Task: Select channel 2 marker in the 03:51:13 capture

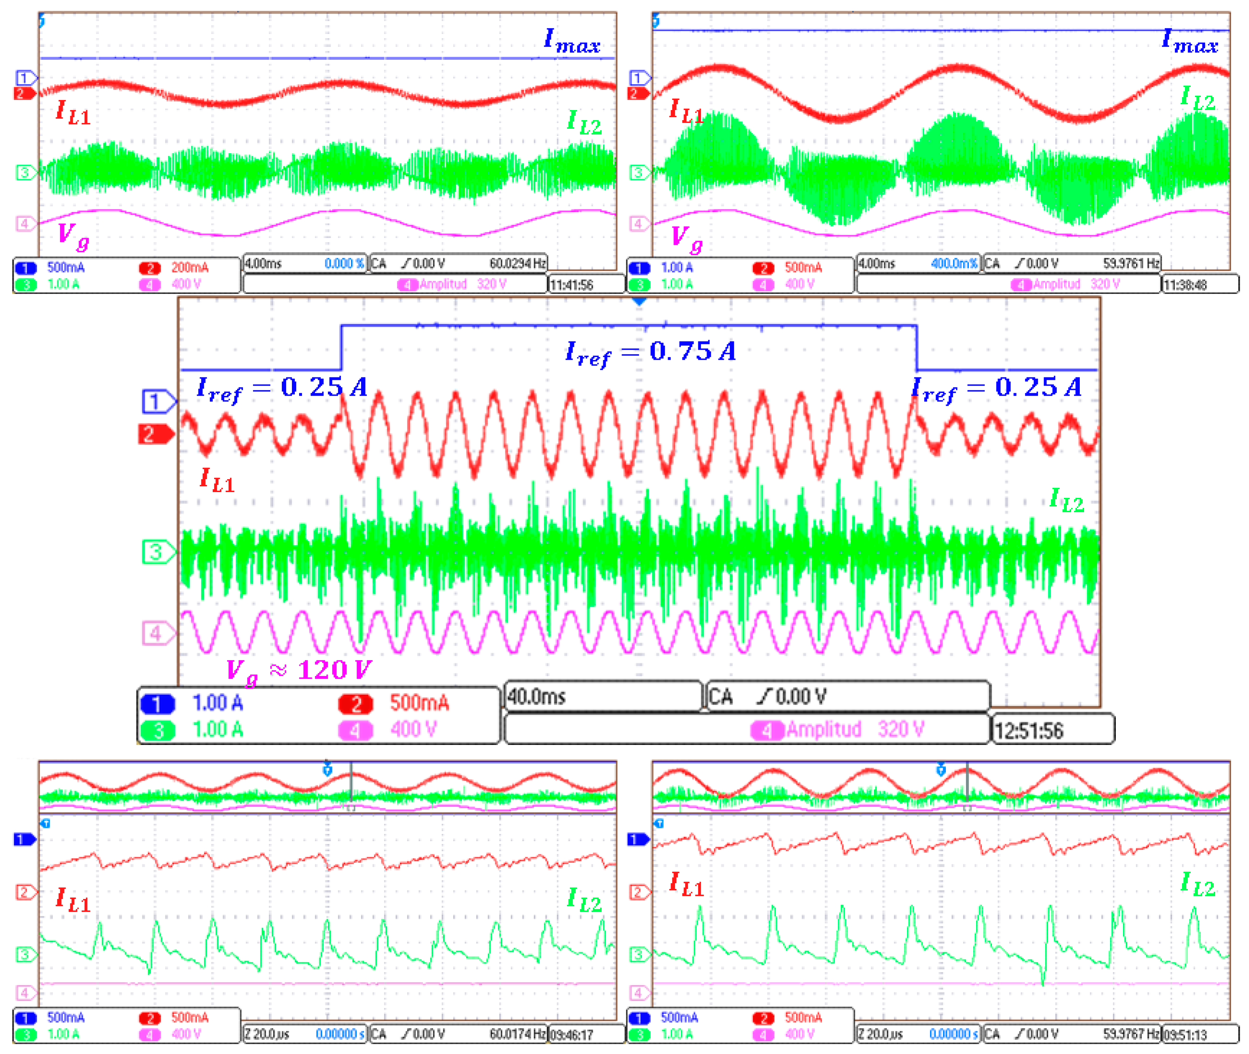Action: pos(640,892)
